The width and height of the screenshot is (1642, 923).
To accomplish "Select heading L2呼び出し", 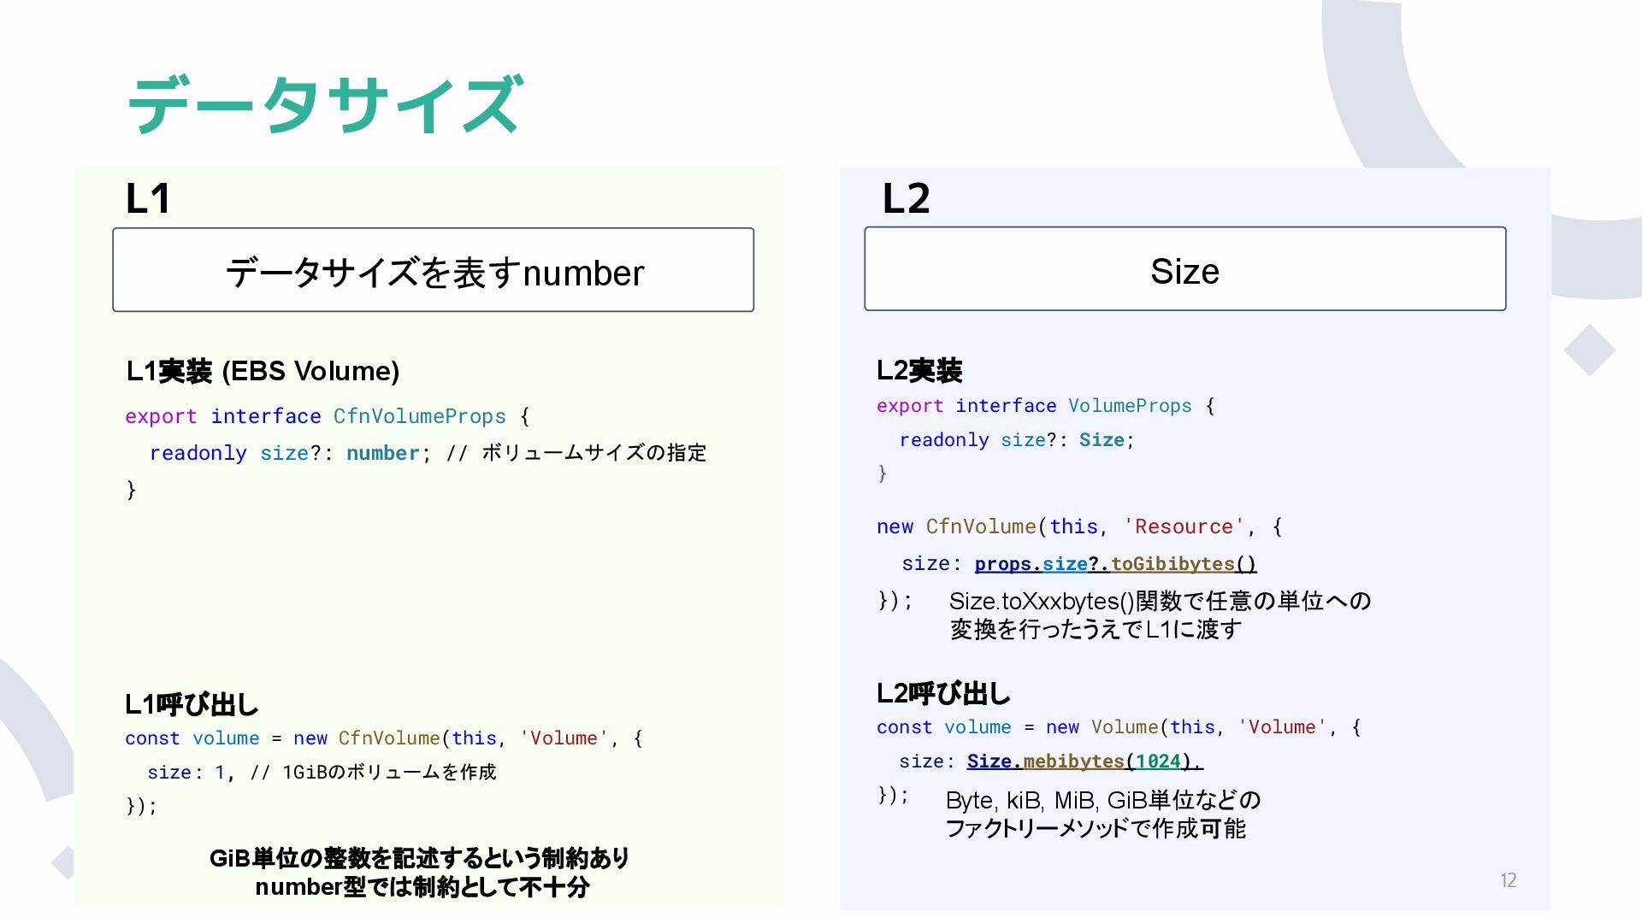I will 943,693.
